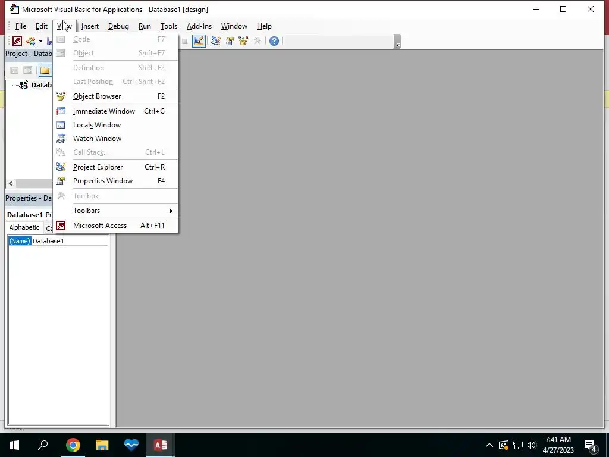
Task: Open Google Chrome from the taskbar
Action: click(x=73, y=445)
